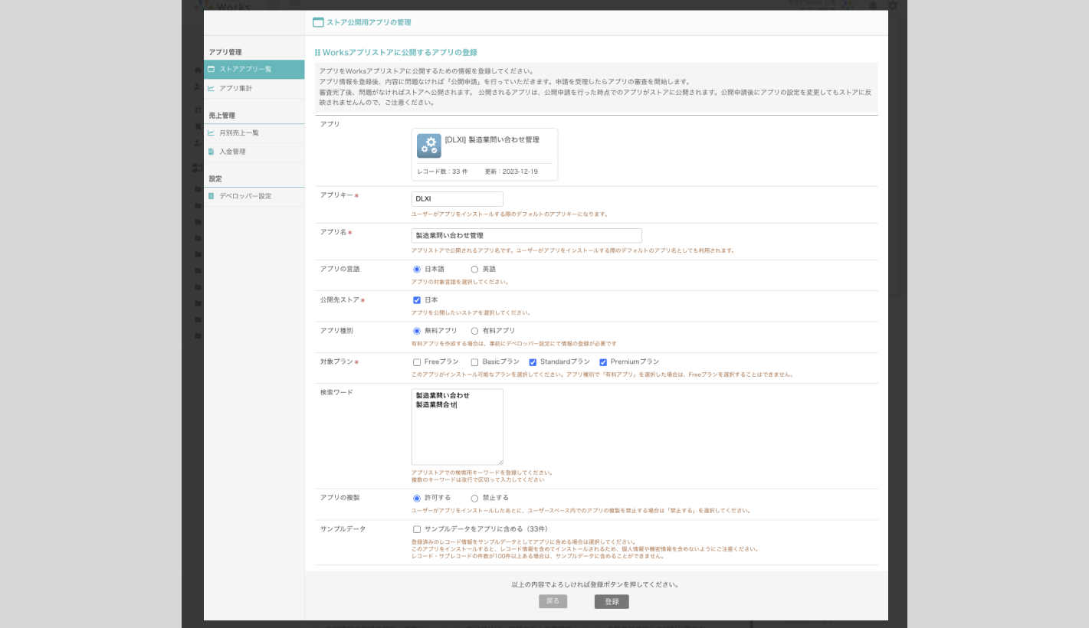Click the アプリ種別 field label

pyautogui.click(x=336, y=330)
